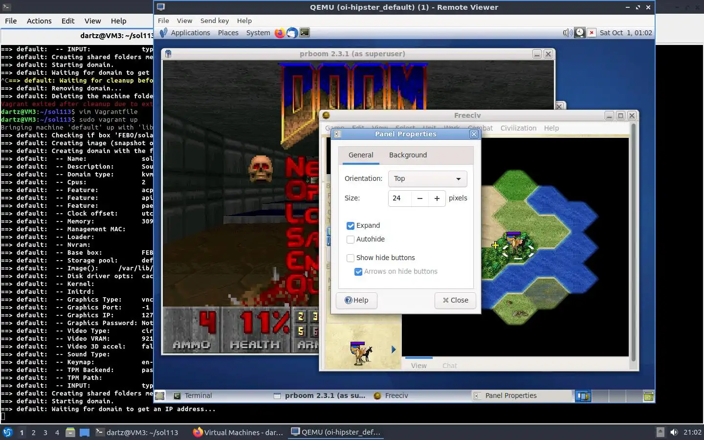Open the guest Applications menu
The image size is (704, 440).
point(190,33)
